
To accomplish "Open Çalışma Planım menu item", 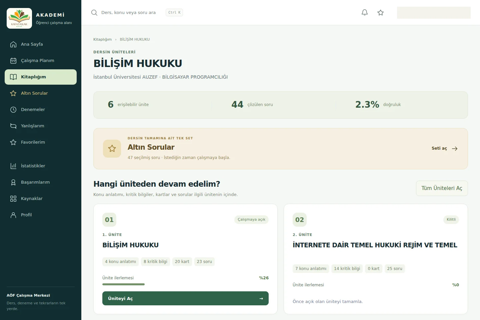I will (41, 61).
